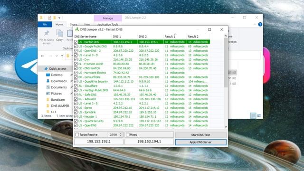Screen dimensions: 304x171
Task: Select the RU - Safe DNS row
Action: click(142, 95)
